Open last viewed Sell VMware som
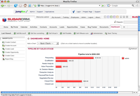This screenshot has height=96, width=140. click(x=81, y=33)
